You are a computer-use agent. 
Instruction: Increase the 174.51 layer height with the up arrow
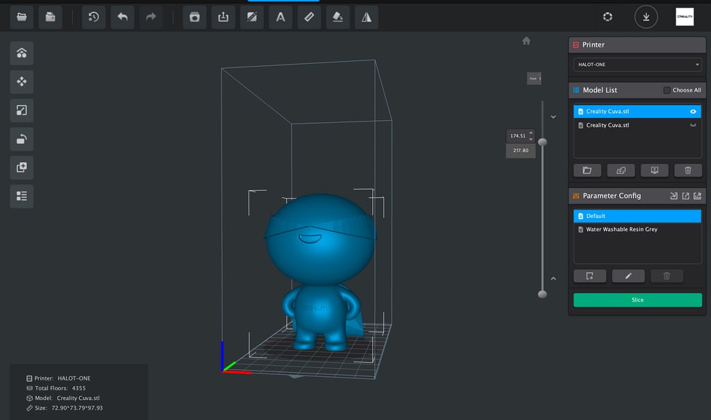coord(531,133)
